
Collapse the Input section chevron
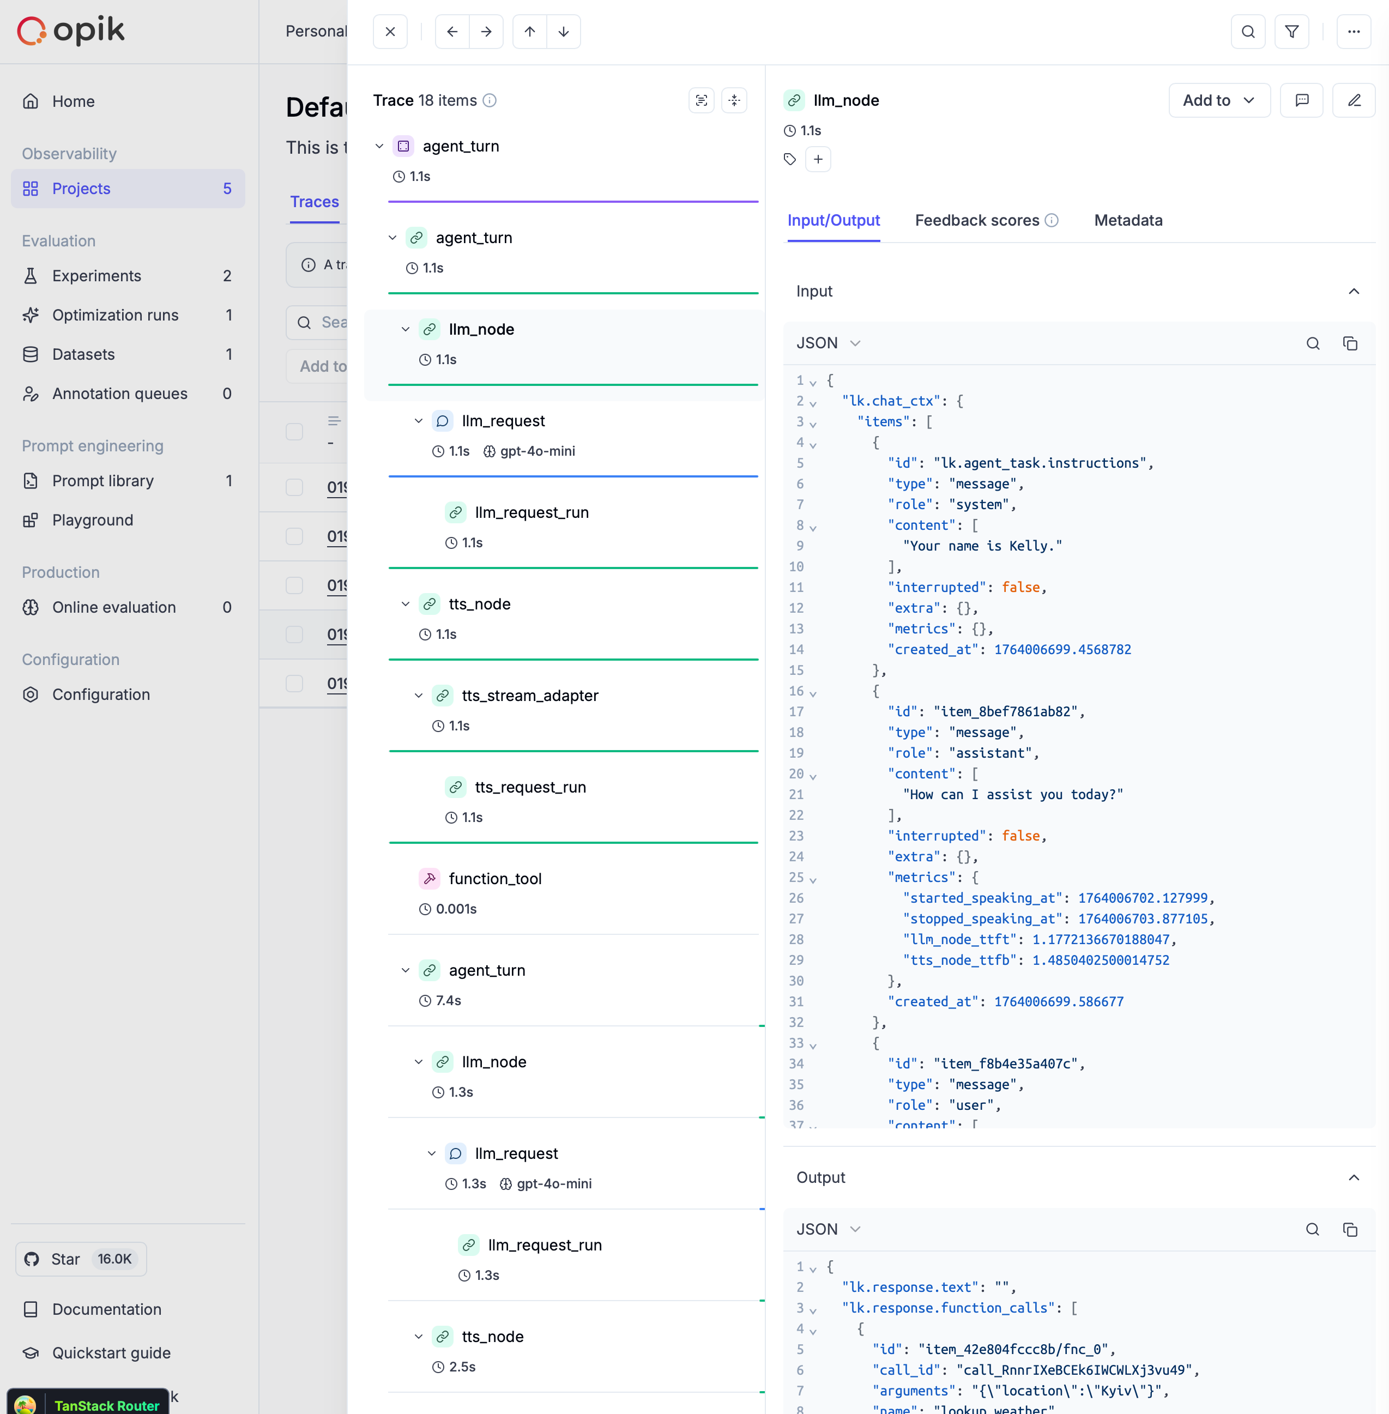pos(1353,291)
